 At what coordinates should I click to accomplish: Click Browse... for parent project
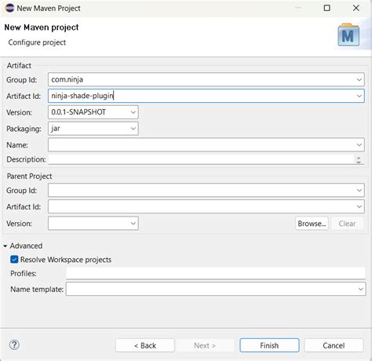point(312,224)
